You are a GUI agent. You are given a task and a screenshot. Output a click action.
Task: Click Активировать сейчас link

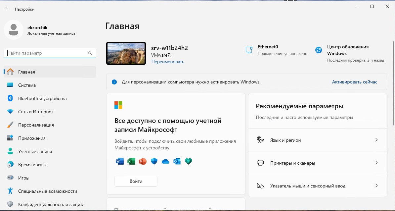coord(355,82)
